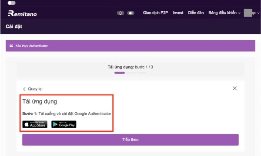Click the Remitano logo
Viewport: 261px width, 156px height.
pos(22,13)
